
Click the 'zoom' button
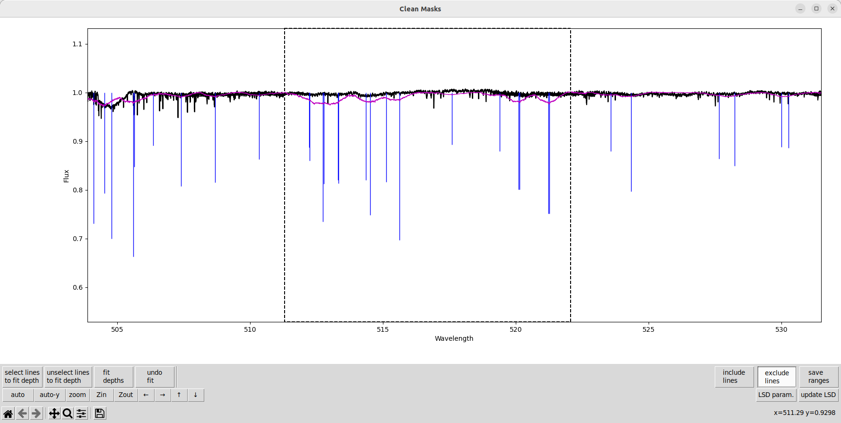(x=78, y=395)
